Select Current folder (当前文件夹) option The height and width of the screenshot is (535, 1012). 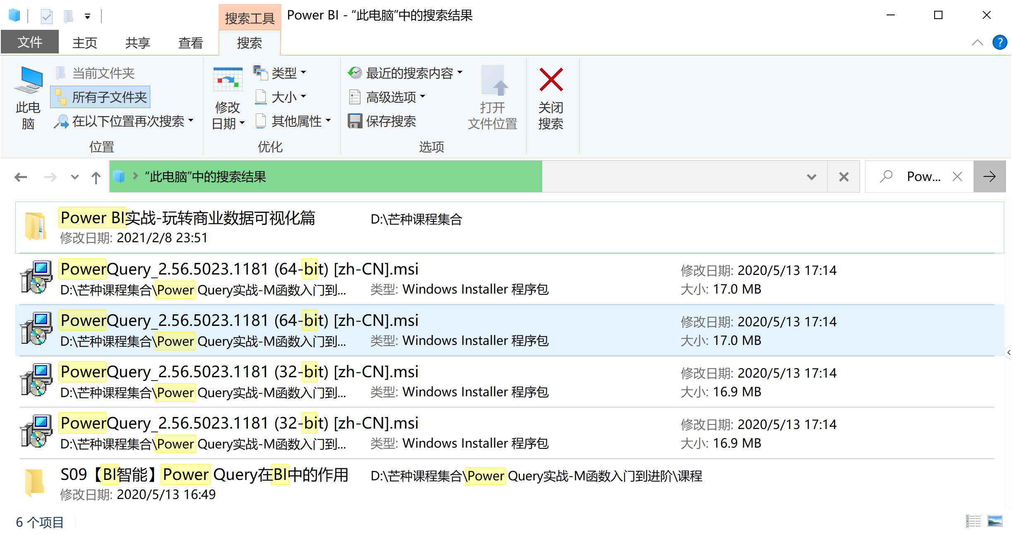coord(95,73)
